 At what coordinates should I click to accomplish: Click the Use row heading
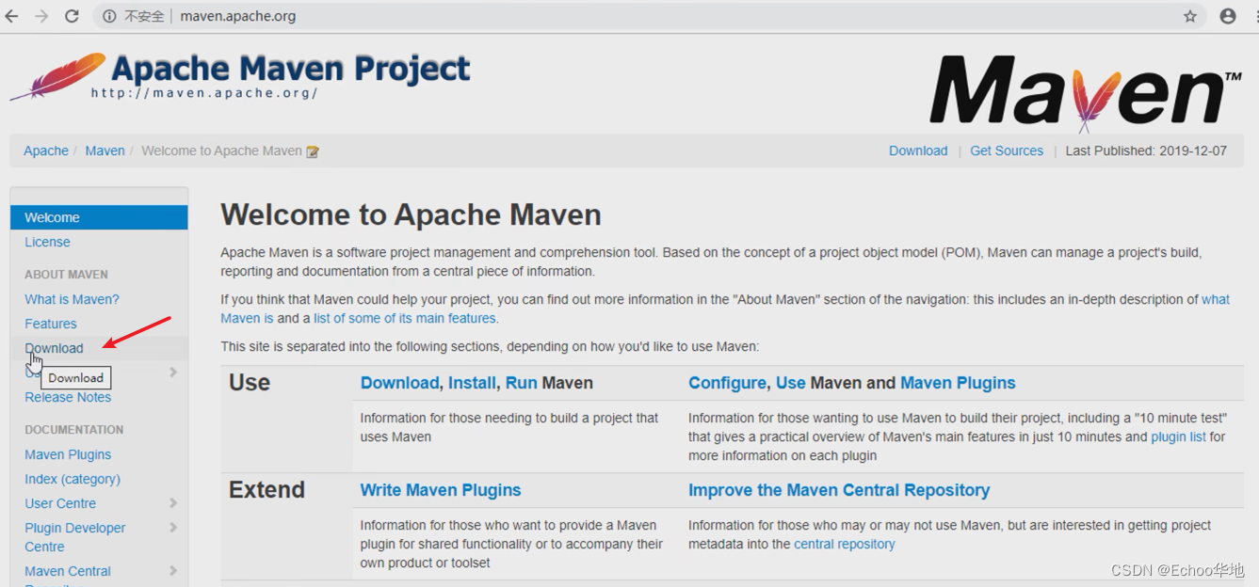[x=250, y=383]
